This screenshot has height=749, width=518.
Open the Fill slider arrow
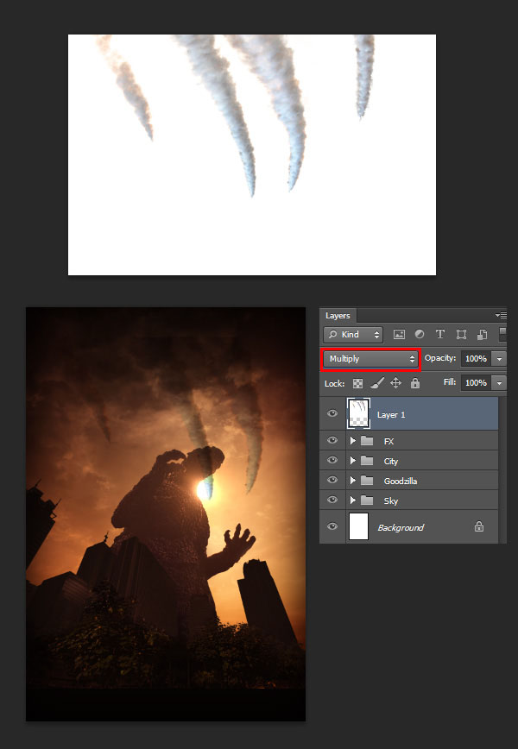499,382
